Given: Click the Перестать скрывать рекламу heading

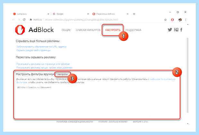Looking at the screenshot, I should [x=36, y=57].
